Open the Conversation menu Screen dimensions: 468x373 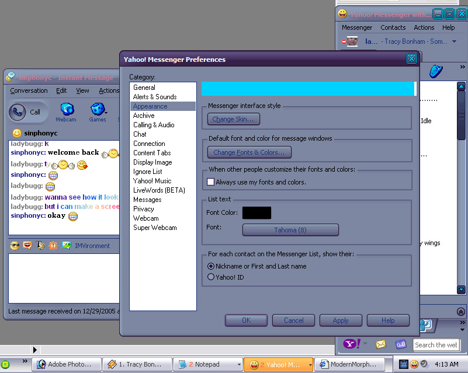coord(29,90)
